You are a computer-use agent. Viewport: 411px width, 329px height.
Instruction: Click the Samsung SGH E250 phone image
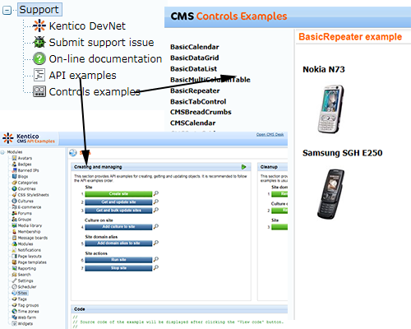(x=330, y=194)
